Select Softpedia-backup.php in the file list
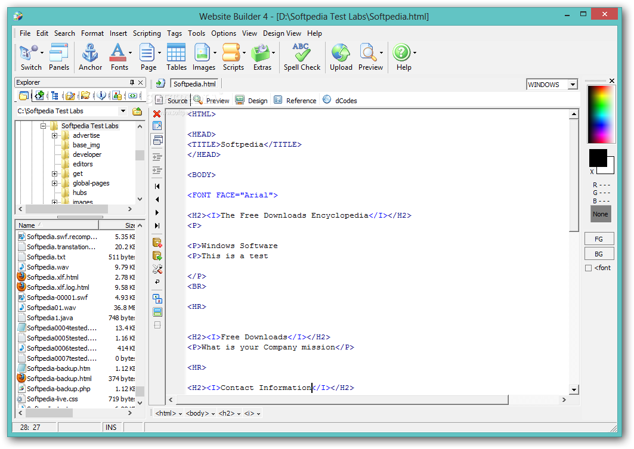The width and height of the screenshot is (634, 449). pyautogui.click(x=58, y=389)
